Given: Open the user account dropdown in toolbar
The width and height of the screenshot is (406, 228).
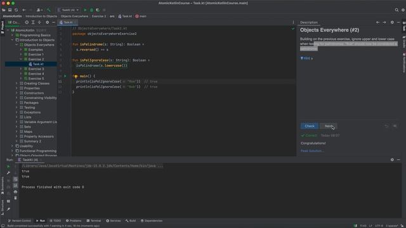Looking at the screenshot, I should pyautogui.click(x=39, y=10).
